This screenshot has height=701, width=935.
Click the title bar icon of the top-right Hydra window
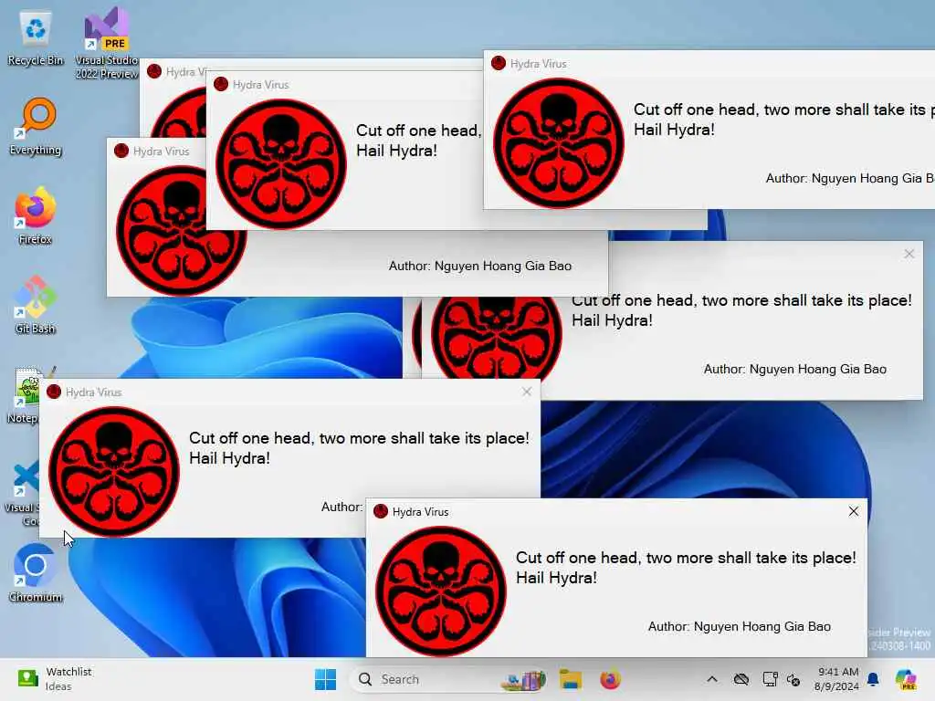499,63
